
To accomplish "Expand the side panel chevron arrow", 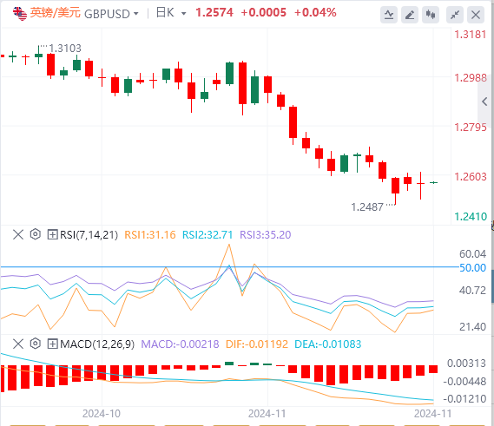I will (x=484, y=102).
